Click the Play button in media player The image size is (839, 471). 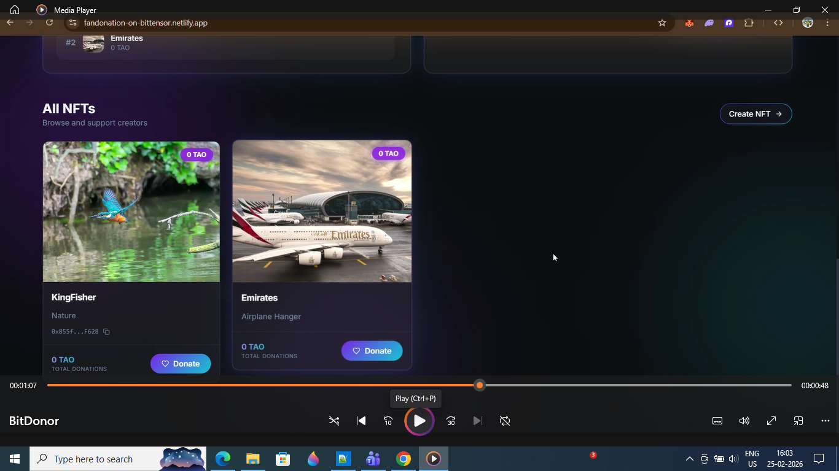[x=419, y=421]
